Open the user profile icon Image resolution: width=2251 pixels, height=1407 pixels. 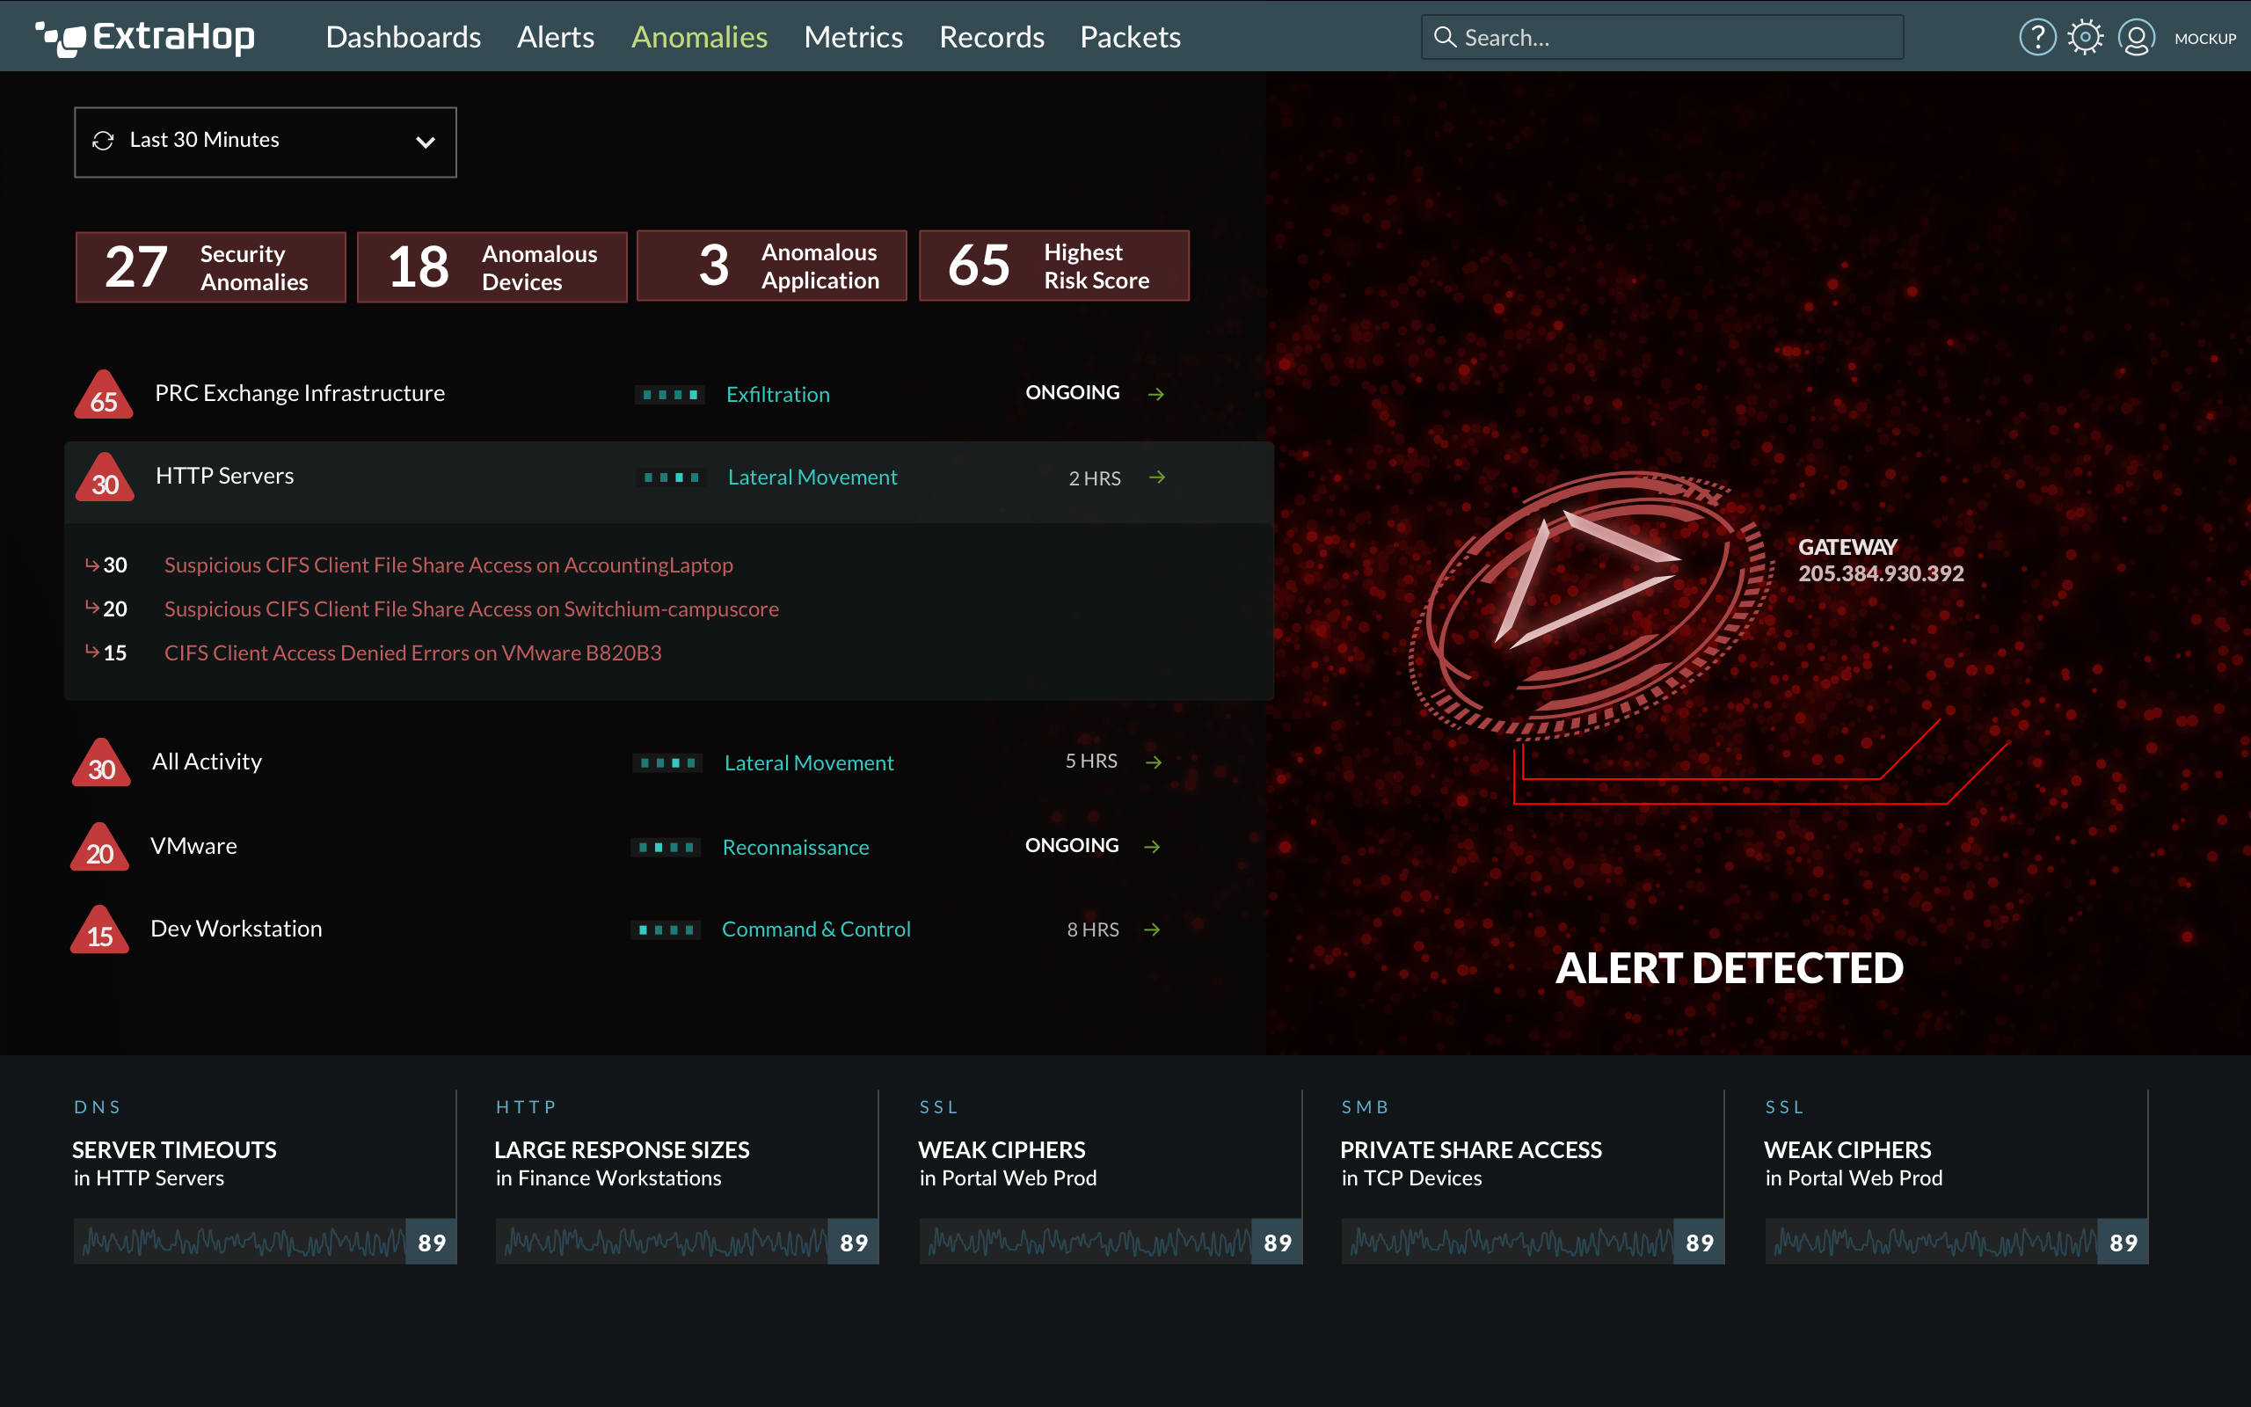point(2137,37)
